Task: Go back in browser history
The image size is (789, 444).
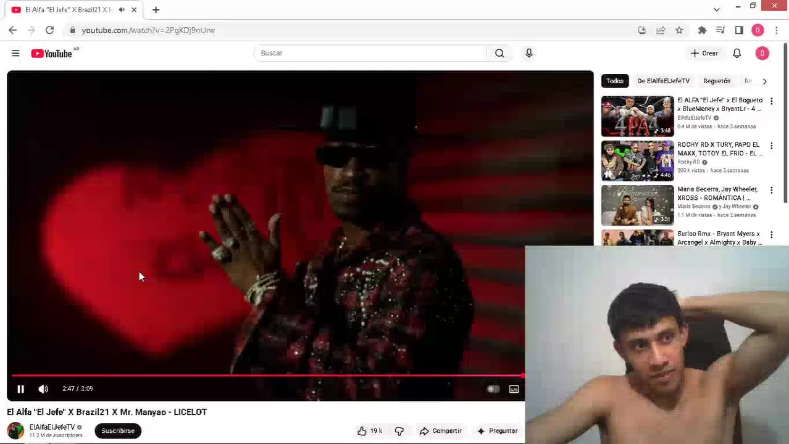Action: click(x=13, y=30)
